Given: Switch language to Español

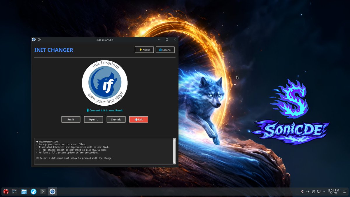Looking at the screenshot, I should click(x=165, y=50).
